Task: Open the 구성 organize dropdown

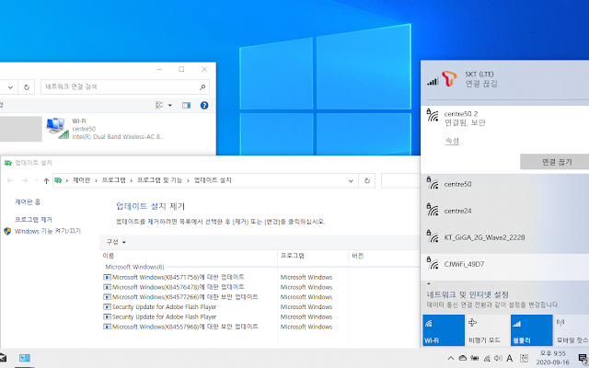Action: click(x=116, y=242)
